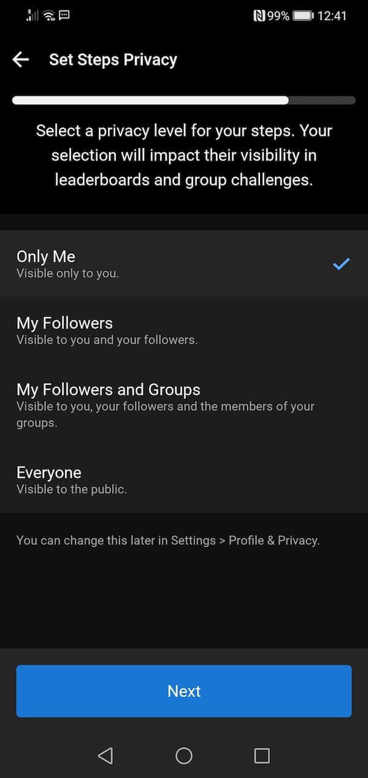Tap the message notification icon
Viewport: 368px width, 778px height.
[x=64, y=15]
